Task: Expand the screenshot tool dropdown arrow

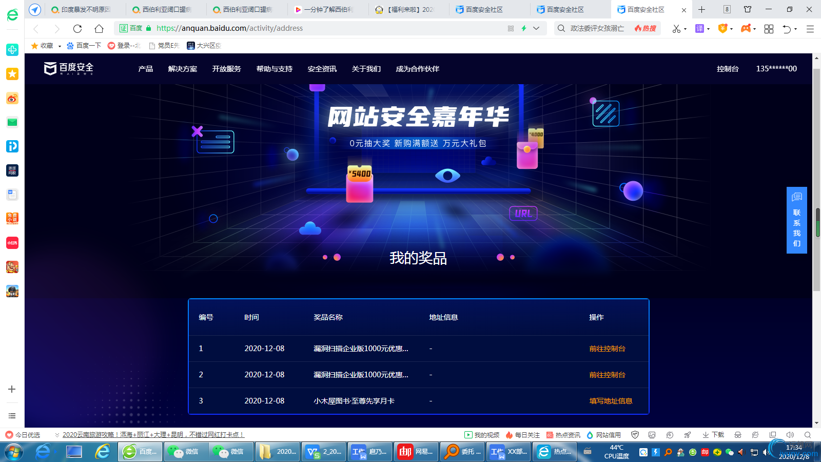Action: coord(686,29)
